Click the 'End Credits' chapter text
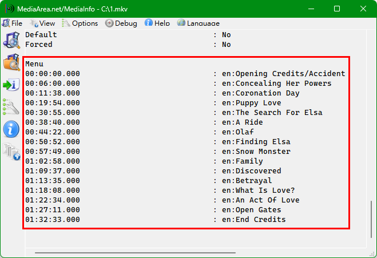This screenshot has height=258, width=377. tap(260, 220)
